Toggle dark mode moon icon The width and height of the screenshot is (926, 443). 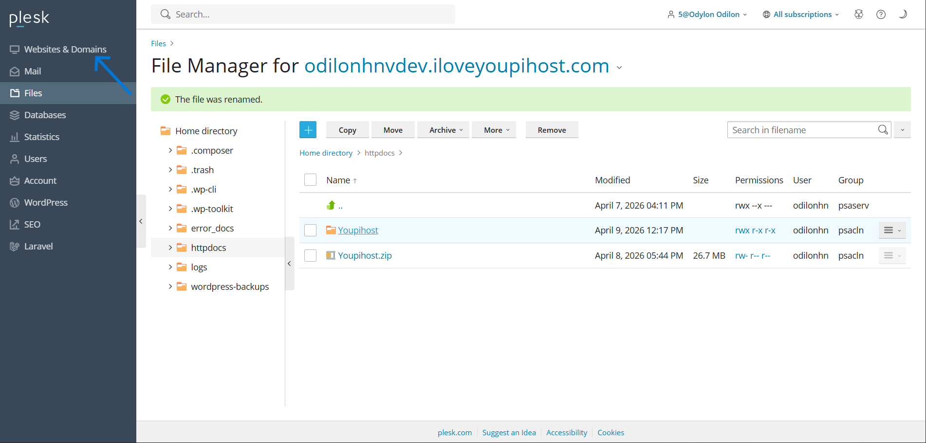coord(902,14)
